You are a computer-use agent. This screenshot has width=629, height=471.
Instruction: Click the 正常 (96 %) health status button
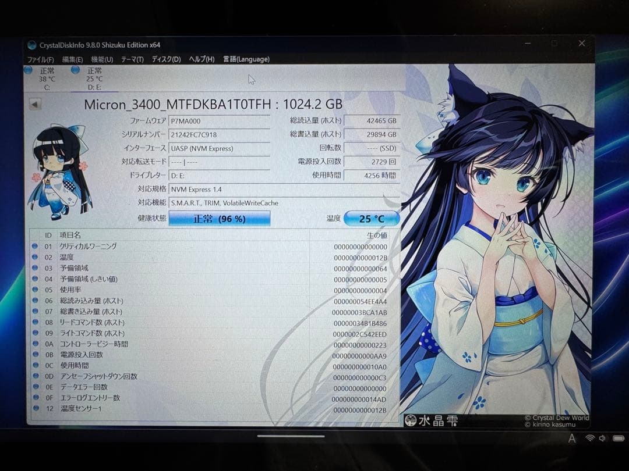220,219
